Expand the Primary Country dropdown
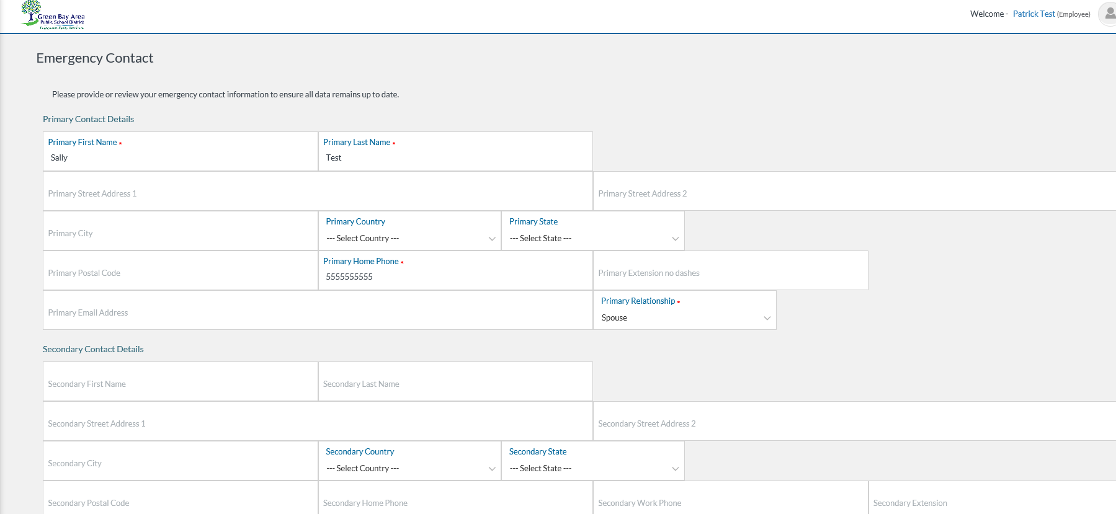The image size is (1116, 514). [x=409, y=239]
